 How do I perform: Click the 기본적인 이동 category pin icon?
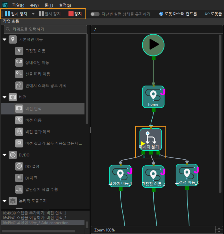pyautogui.click(x=13, y=39)
